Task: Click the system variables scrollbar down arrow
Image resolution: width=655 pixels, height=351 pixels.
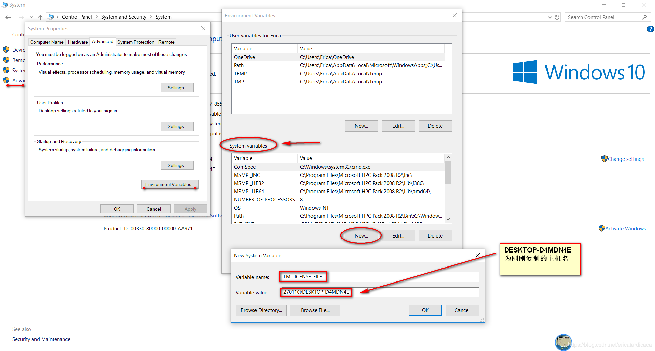Action: pyautogui.click(x=448, y=220)
